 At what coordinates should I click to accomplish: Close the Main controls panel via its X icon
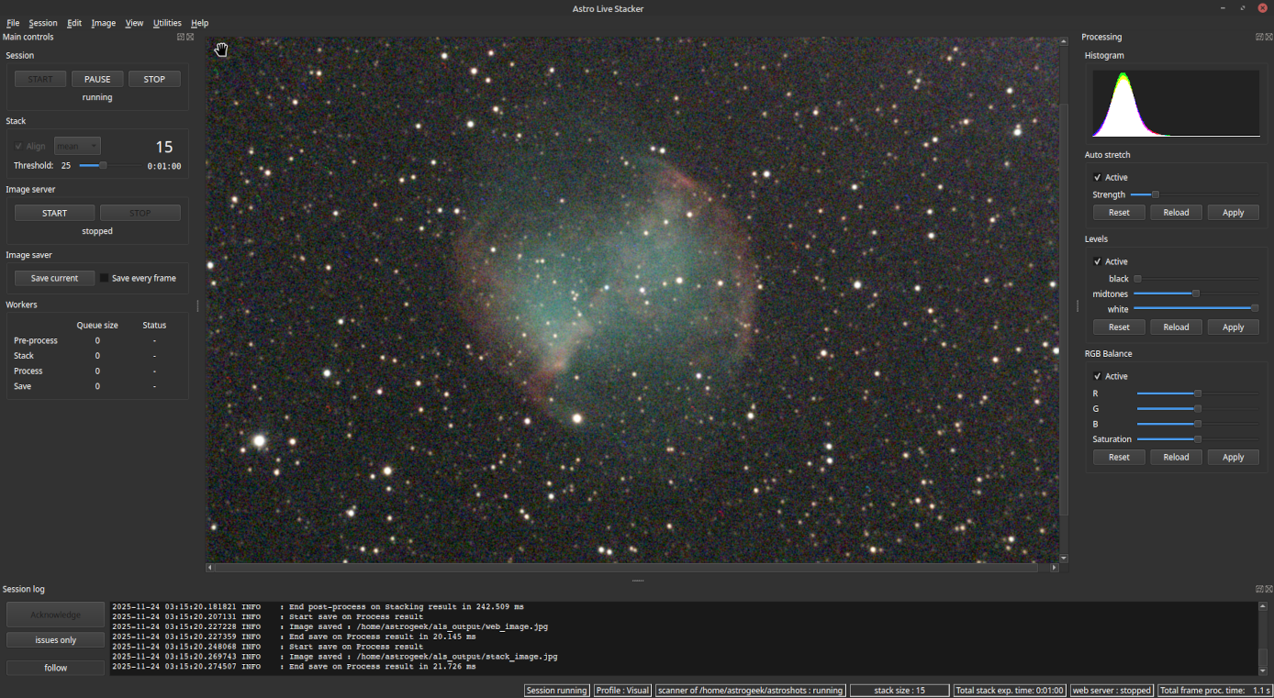pos(190,37)
